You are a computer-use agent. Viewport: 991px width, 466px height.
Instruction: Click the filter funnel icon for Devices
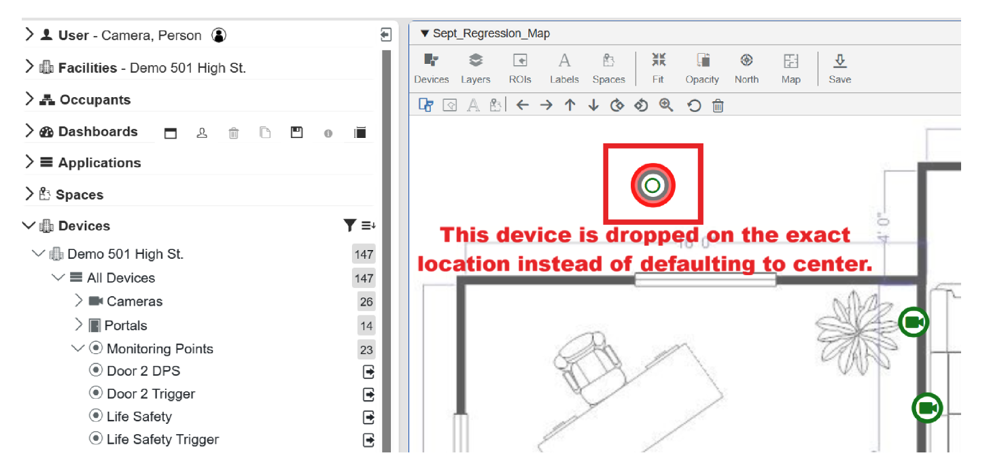click(x=350, y=226)
